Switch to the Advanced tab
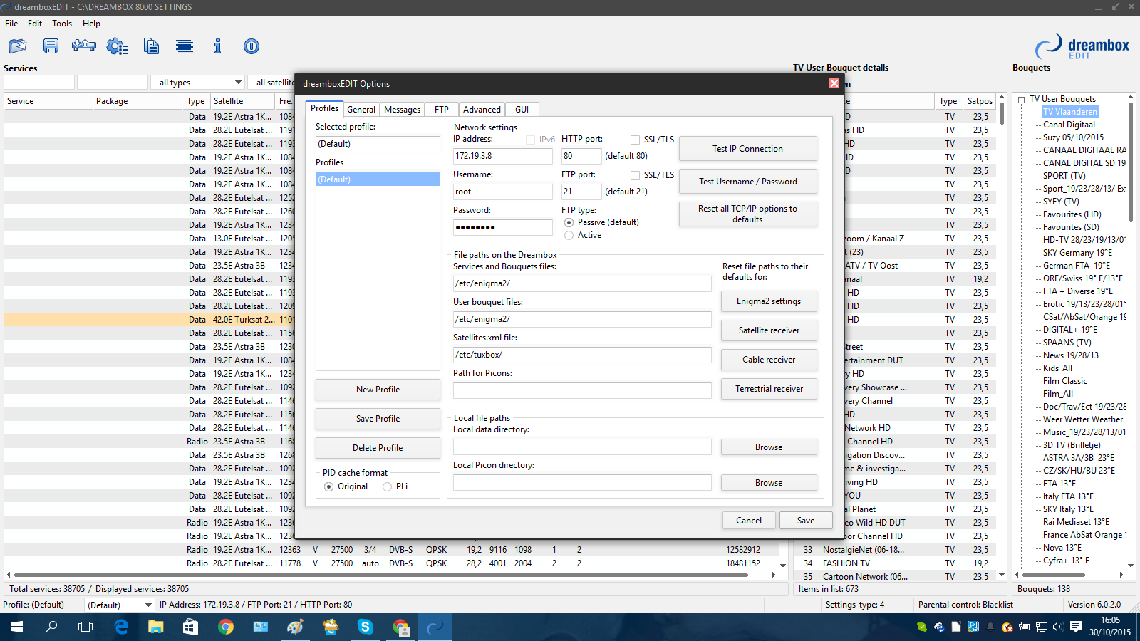 [482, 110]
